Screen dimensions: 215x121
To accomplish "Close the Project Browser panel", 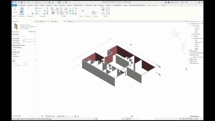I will (x=202, y=22).
